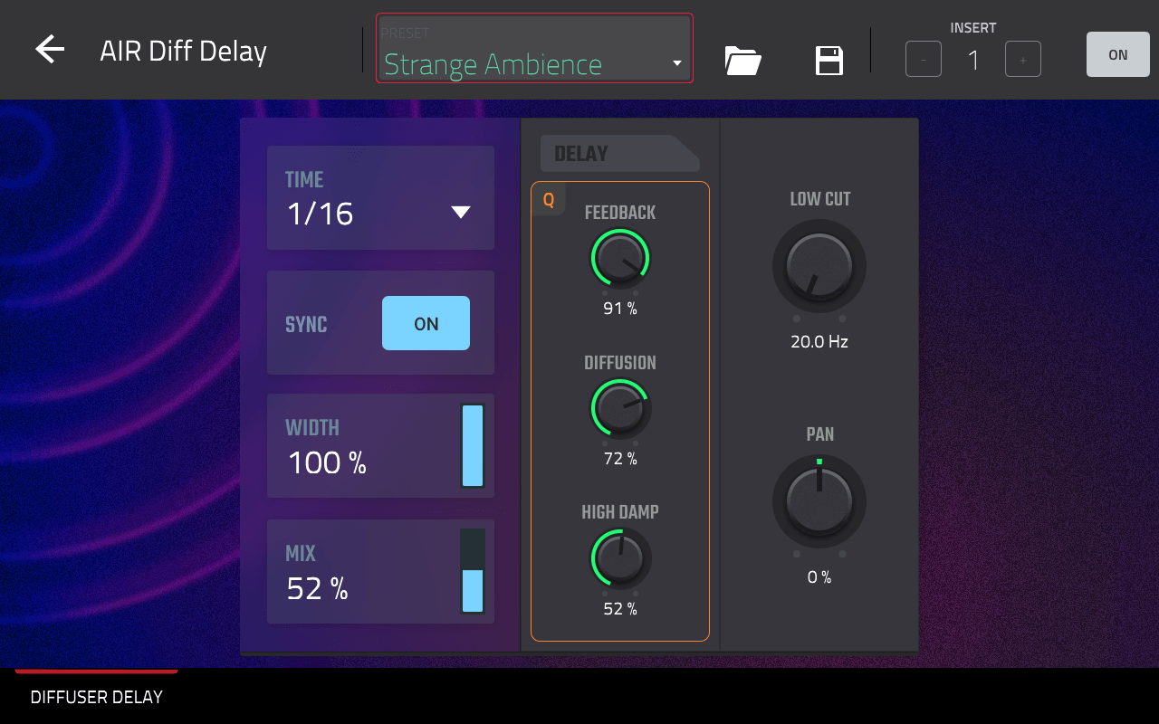Save preset with floppy disk icon
The image size is (1159, 724).
point(829,61)
